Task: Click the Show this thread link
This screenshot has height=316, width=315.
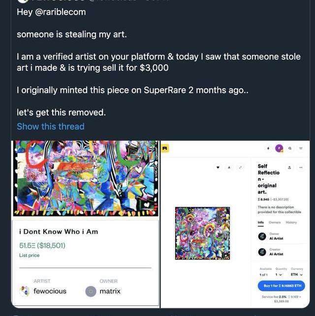Action: pyautogui.click(x=51, y=126)
